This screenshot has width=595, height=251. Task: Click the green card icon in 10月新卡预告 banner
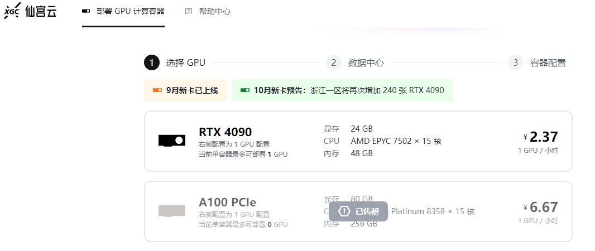244,90
